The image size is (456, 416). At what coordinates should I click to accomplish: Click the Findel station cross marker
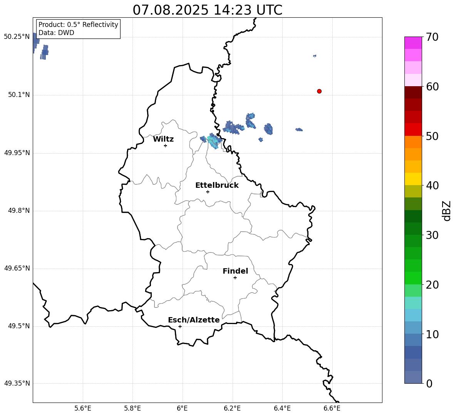coord(235,278)
